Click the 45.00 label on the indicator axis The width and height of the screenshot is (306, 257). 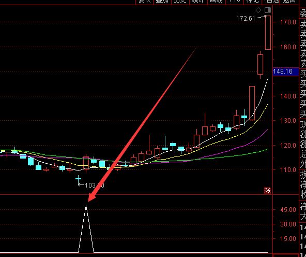tap(288, 210)
